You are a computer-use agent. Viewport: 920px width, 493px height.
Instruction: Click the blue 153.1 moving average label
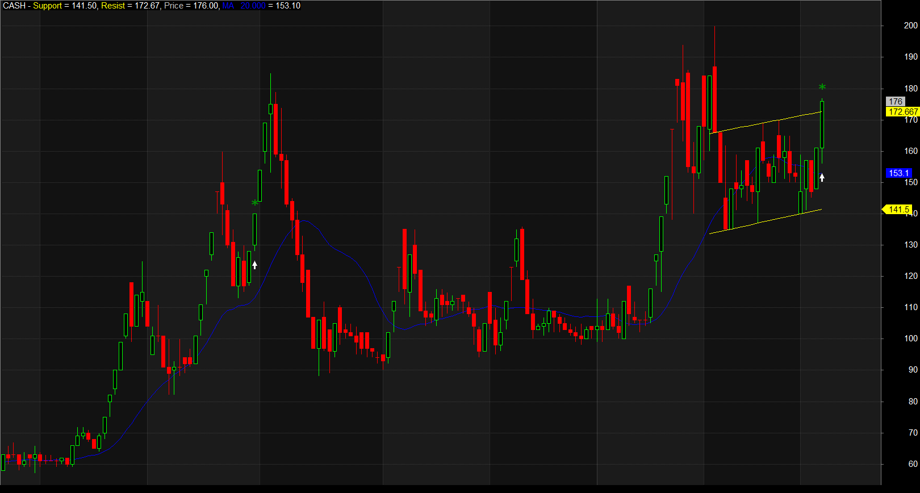[x=898, y=173]
